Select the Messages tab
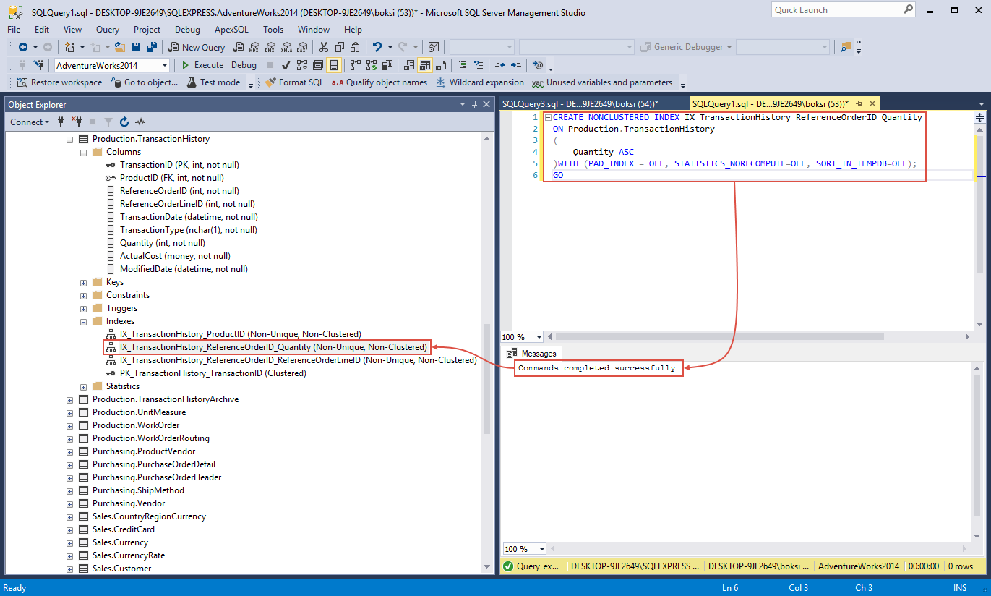 pos(532,354)
